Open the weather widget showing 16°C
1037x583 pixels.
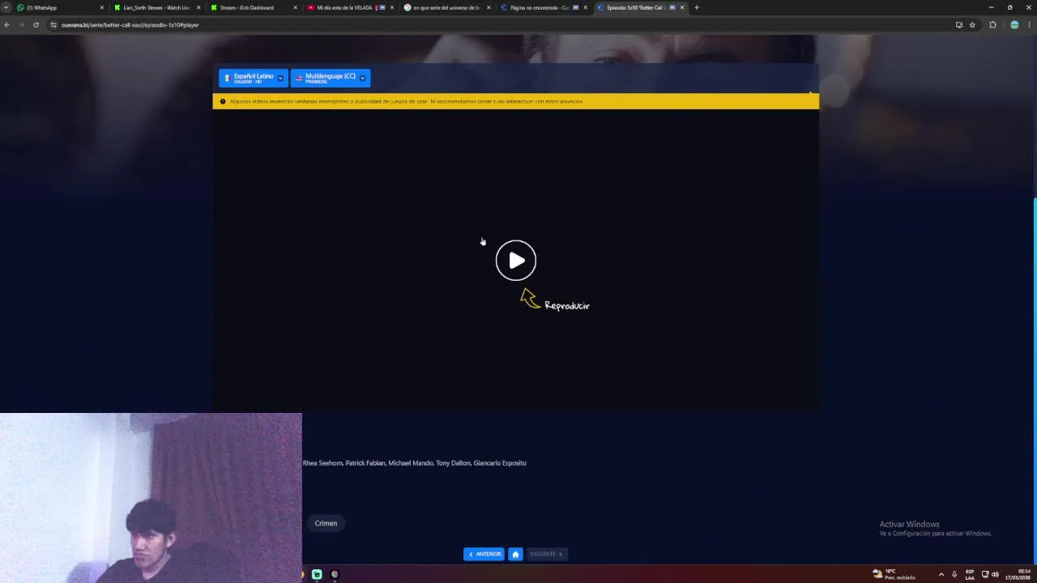894,574
